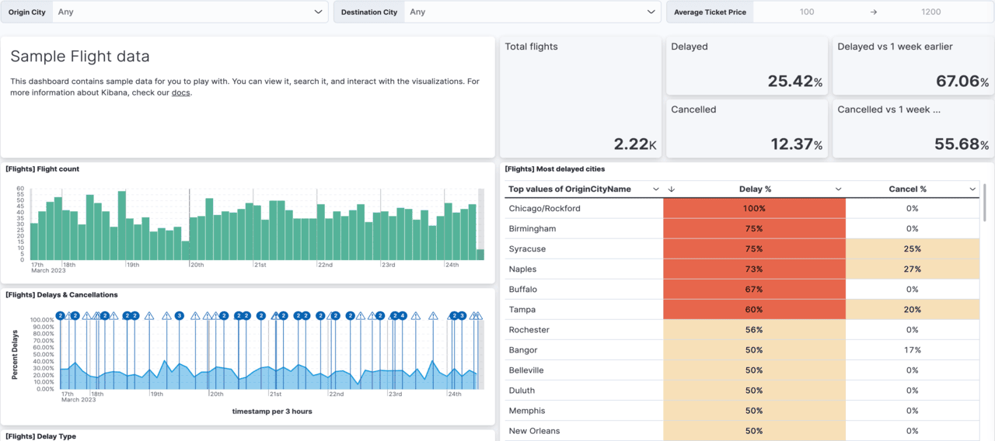
Task: Click the Delayed 25.42% metric panel
Action: coord(747,66)
